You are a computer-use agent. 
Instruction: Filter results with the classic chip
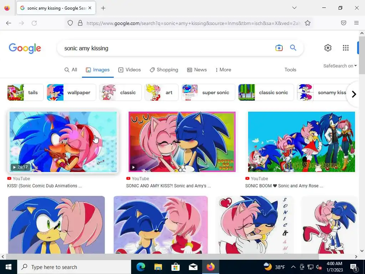tap(120, 92)
